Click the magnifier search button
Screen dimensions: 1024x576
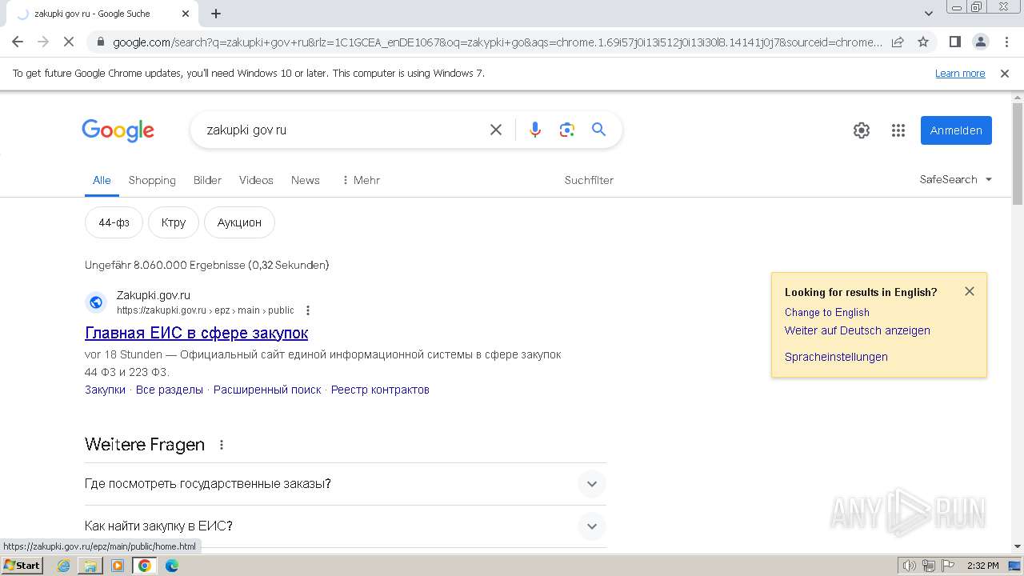598,130
